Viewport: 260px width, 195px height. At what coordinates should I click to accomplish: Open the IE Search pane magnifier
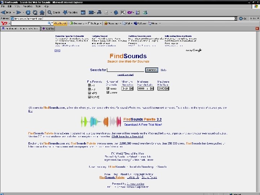coord(54,12)
